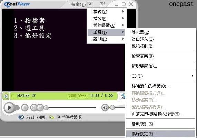
Task: Mute the volume speaker icon
Action: 105,107
